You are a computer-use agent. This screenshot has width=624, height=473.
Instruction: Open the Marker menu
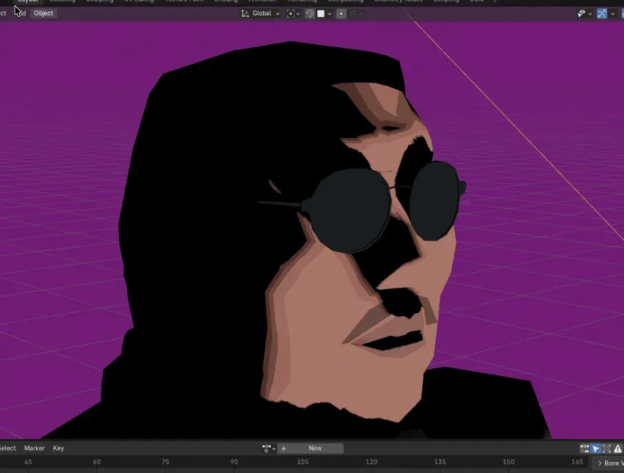pyautogui.click(x=35, y=448)
